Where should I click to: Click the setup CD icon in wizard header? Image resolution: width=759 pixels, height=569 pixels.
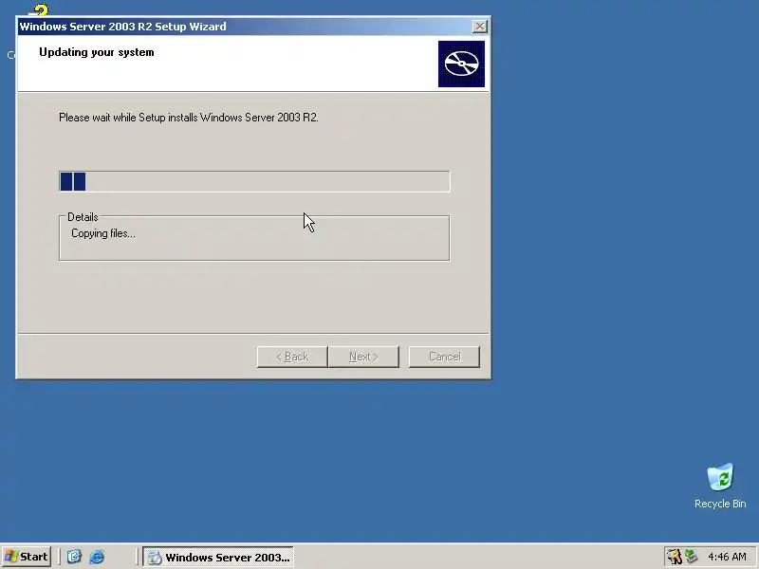[461, 64]
